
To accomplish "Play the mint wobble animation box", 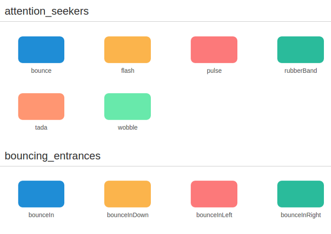I will point(128,106).
